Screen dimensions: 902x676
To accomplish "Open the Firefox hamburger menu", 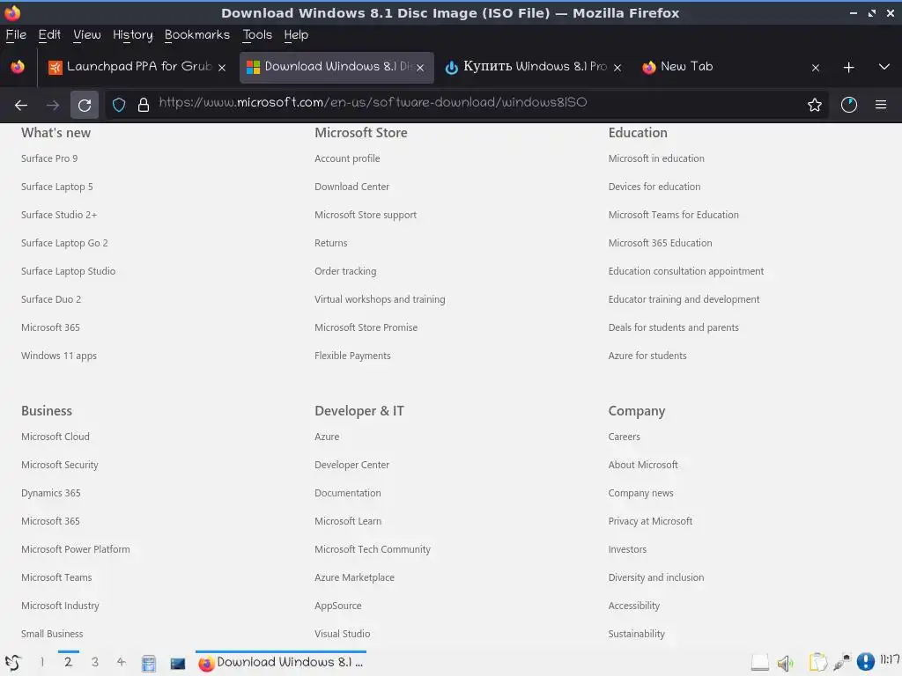I will click(x=881, y=105).
